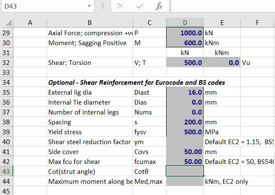Click the Insert Function fx icon
Image resolution: width=275 pixels, height=195 pixels.
(x=159, y=7)
